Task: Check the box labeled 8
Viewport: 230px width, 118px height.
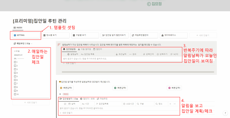Action: pos(15,87)
